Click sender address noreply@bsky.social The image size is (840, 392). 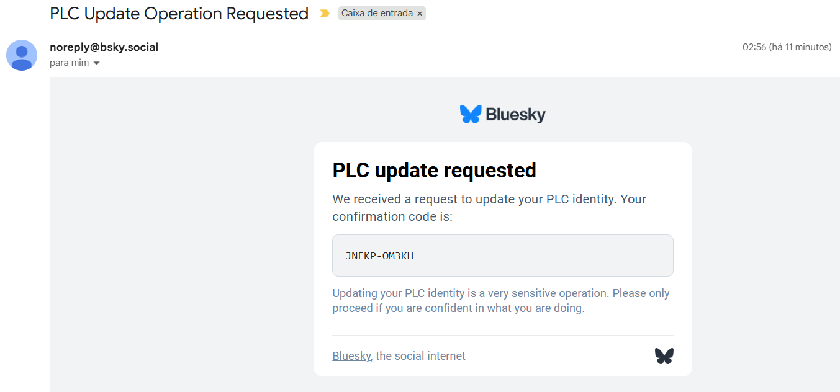(x=104, y=47)
